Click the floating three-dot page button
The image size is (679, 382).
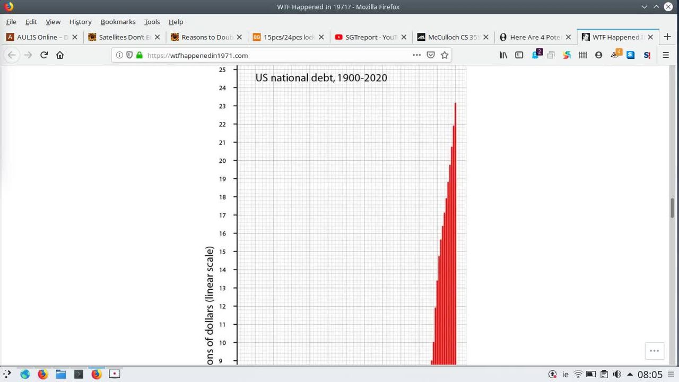(654, 351)
